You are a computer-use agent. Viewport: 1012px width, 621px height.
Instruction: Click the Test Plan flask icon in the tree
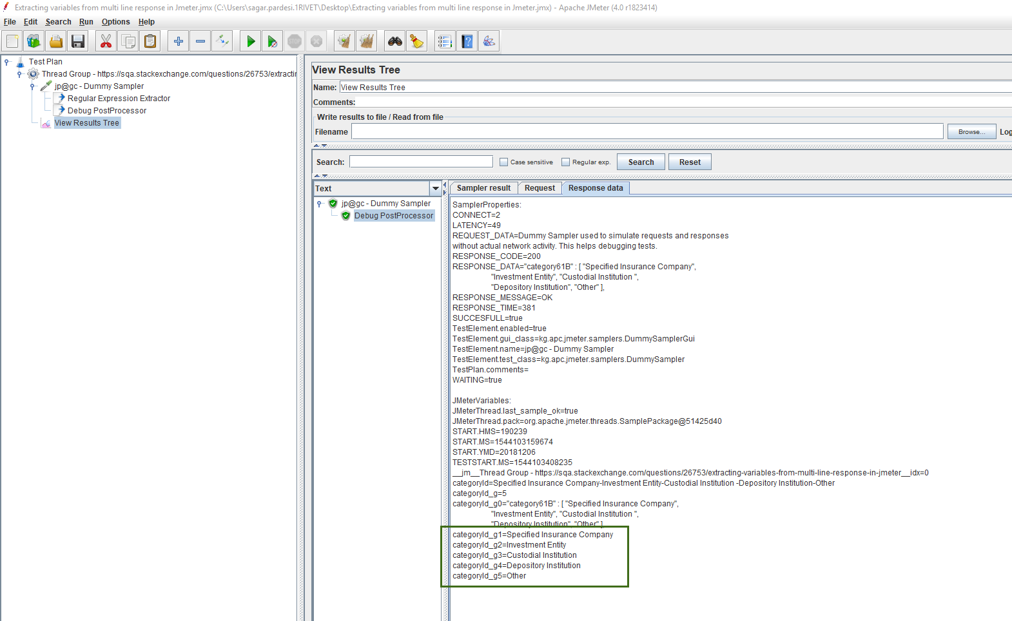click(x=20, y=62)
